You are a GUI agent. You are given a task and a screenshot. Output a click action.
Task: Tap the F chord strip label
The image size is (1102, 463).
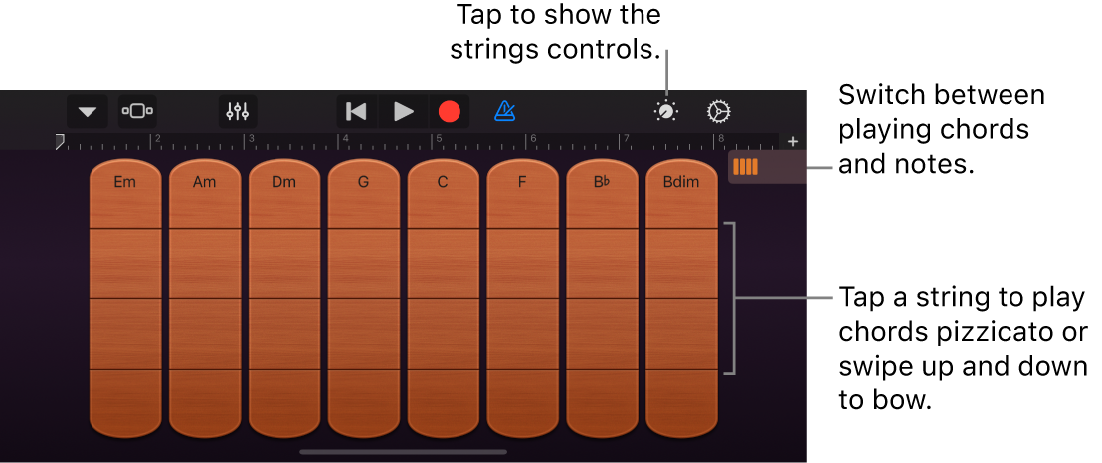(x=522, y=182)
